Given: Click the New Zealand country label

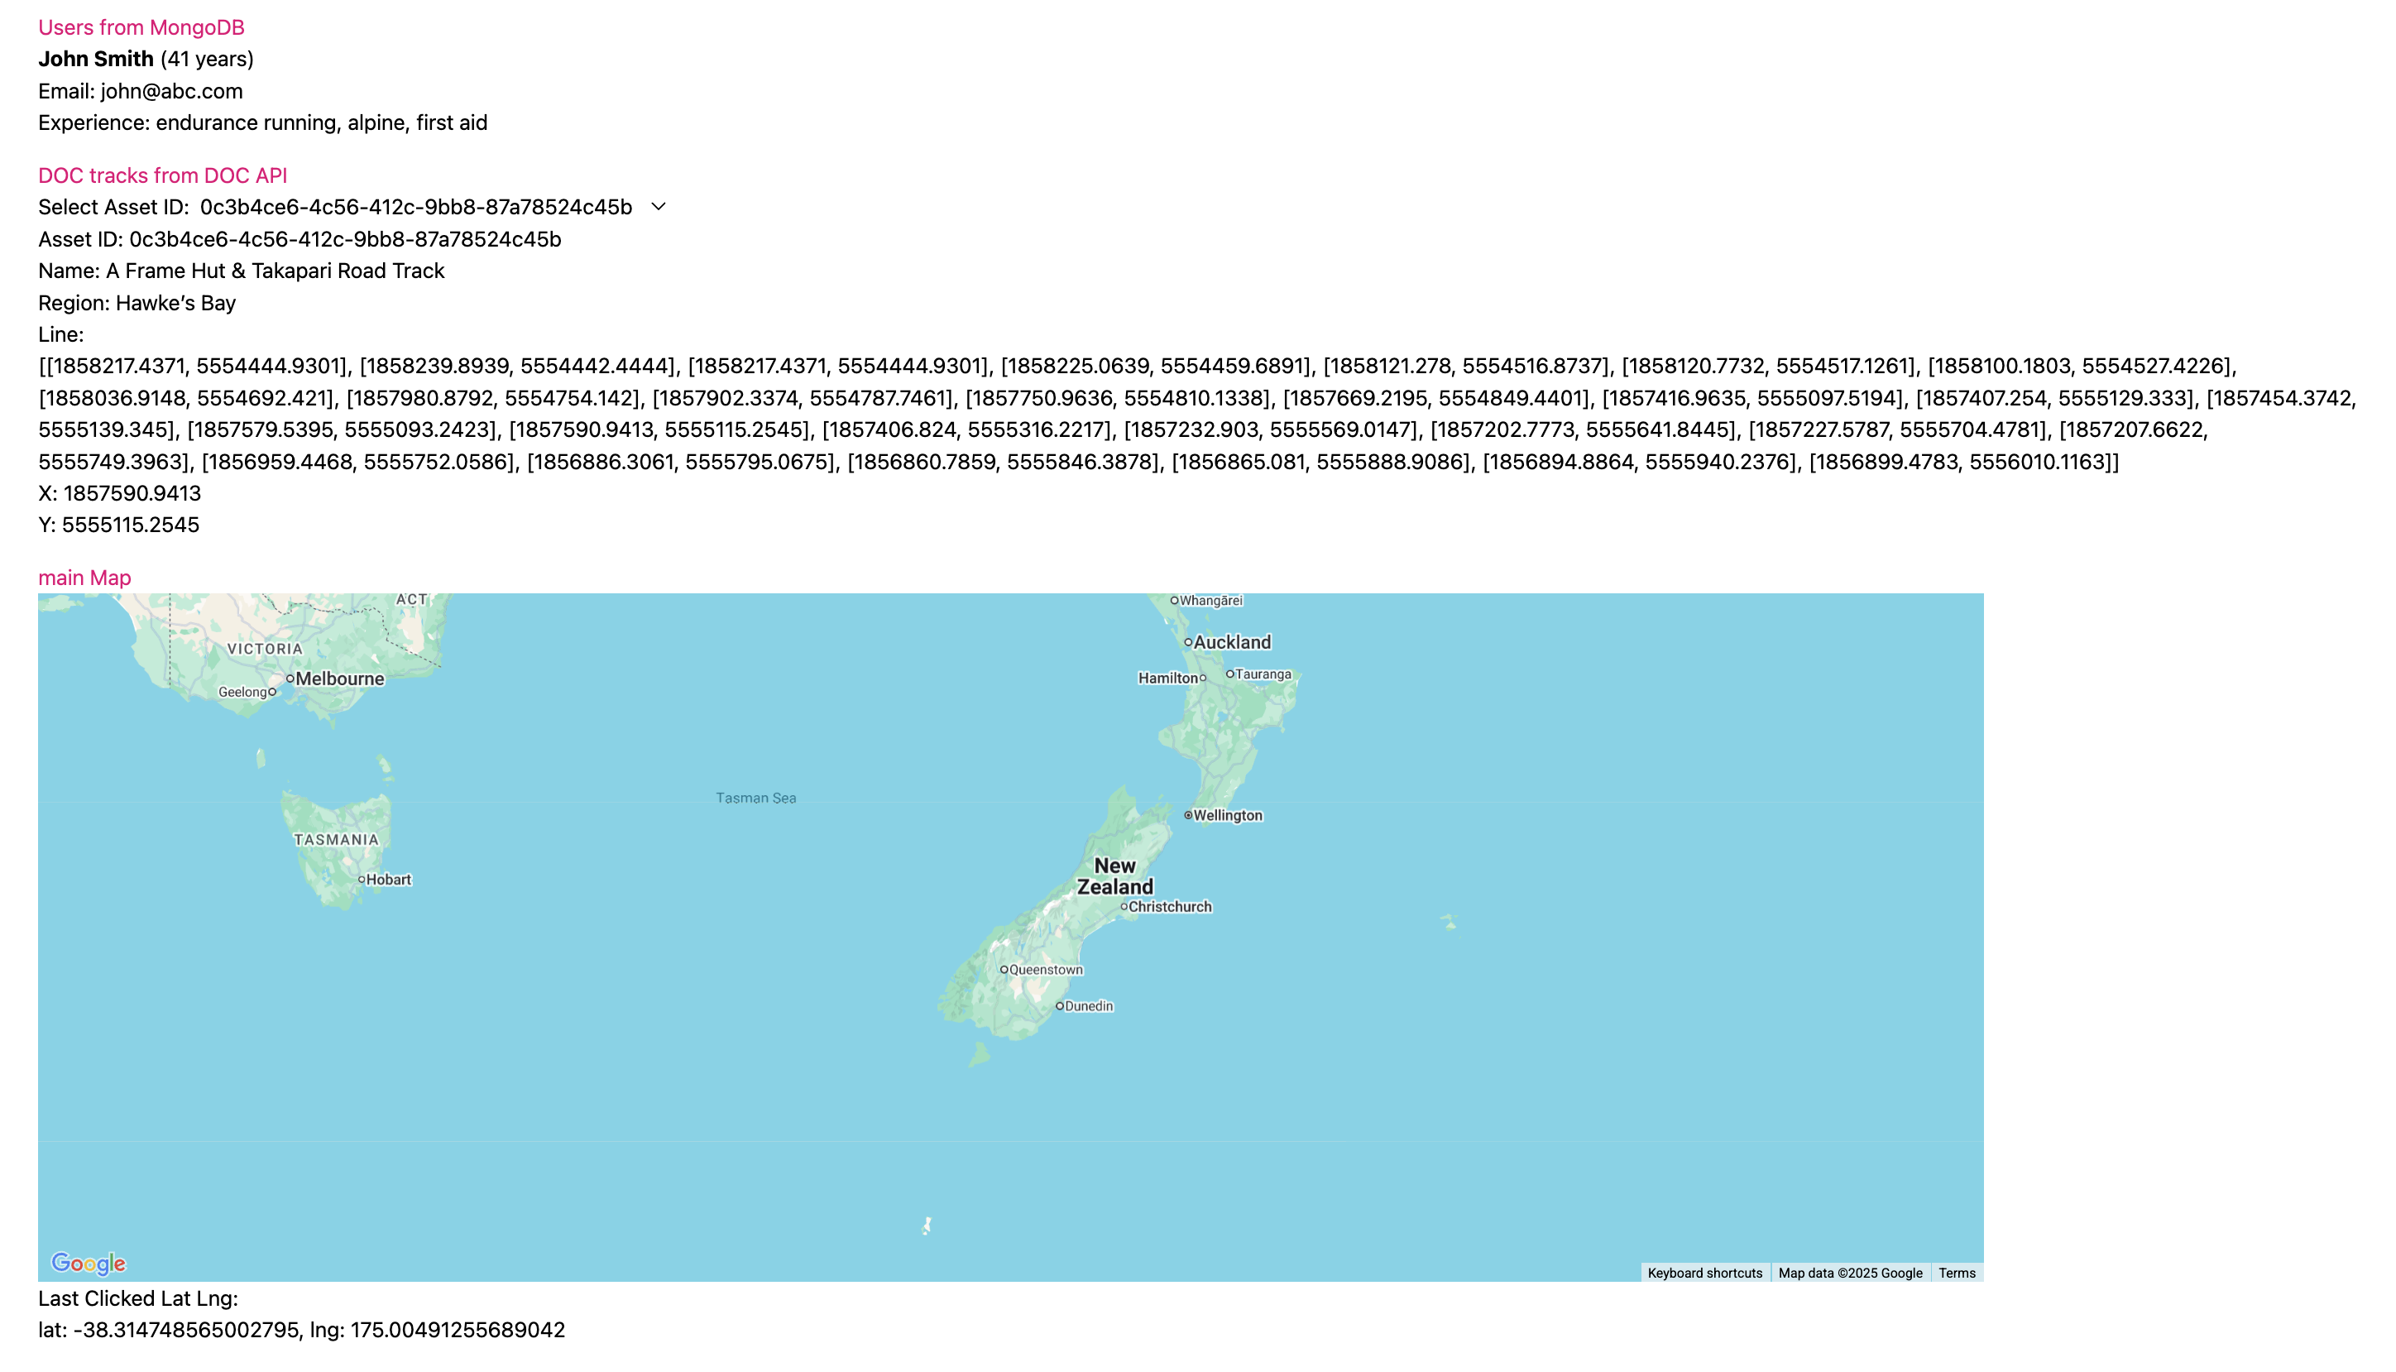Looking at the screenshot, I should click(1115, 876).
